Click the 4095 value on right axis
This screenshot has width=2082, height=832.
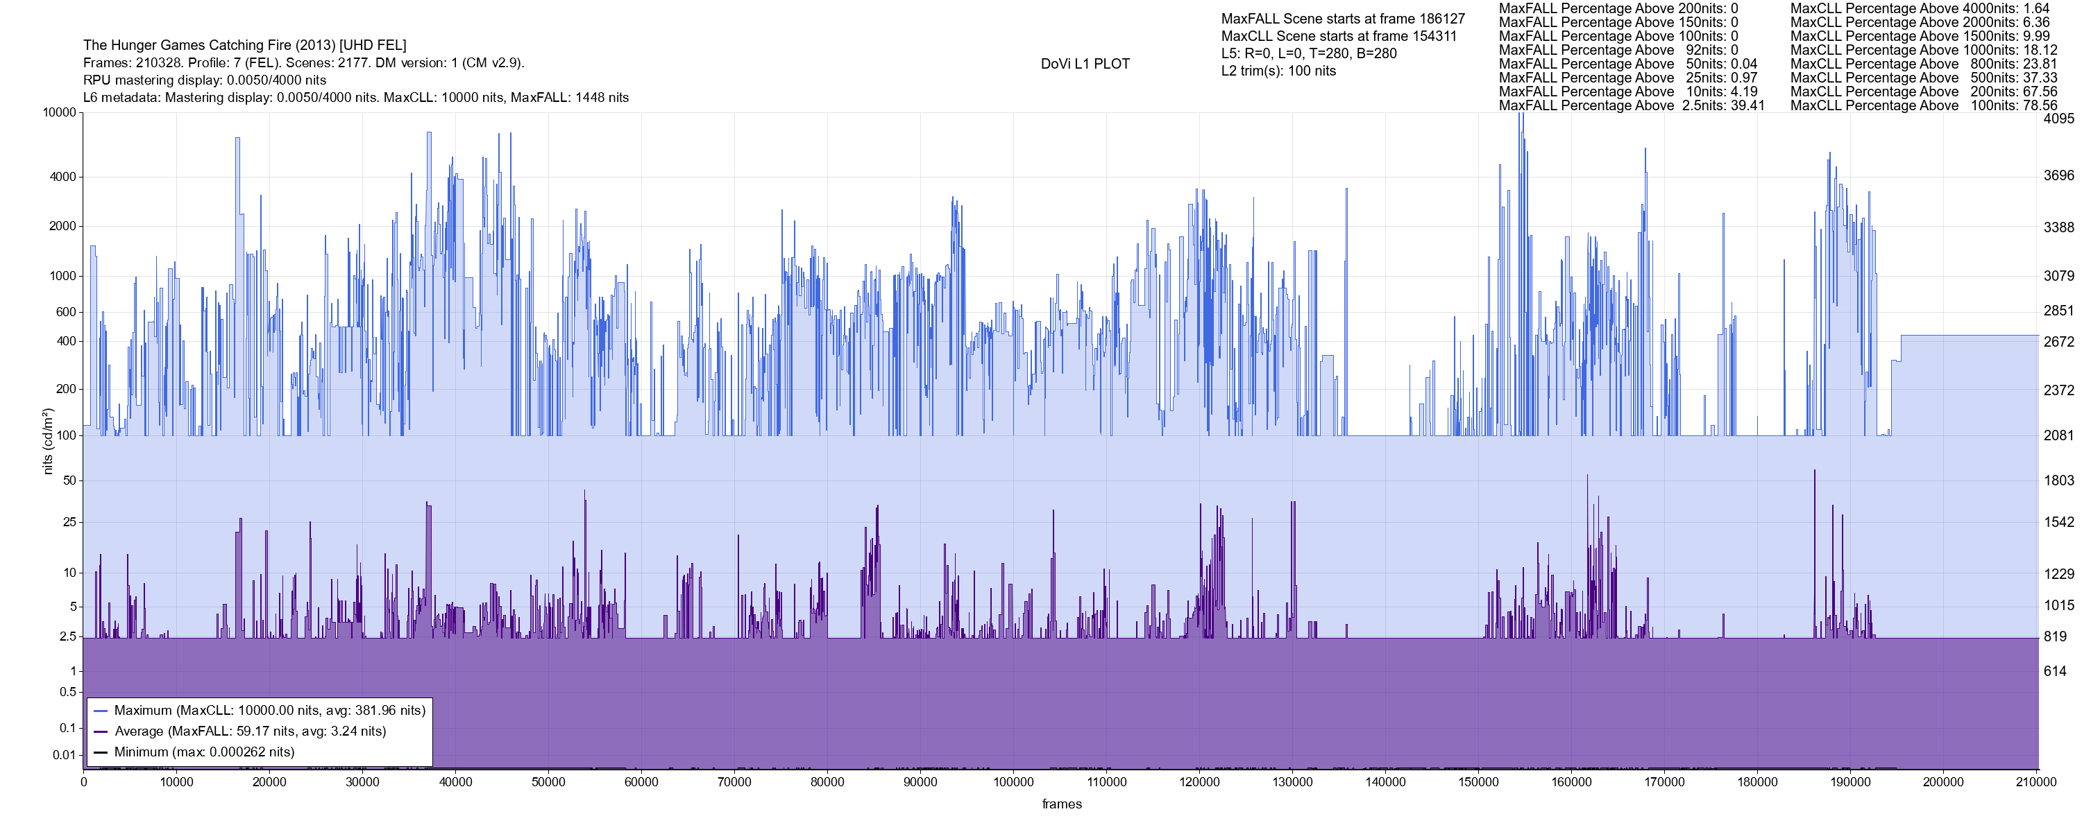[x=2058, y=119]
